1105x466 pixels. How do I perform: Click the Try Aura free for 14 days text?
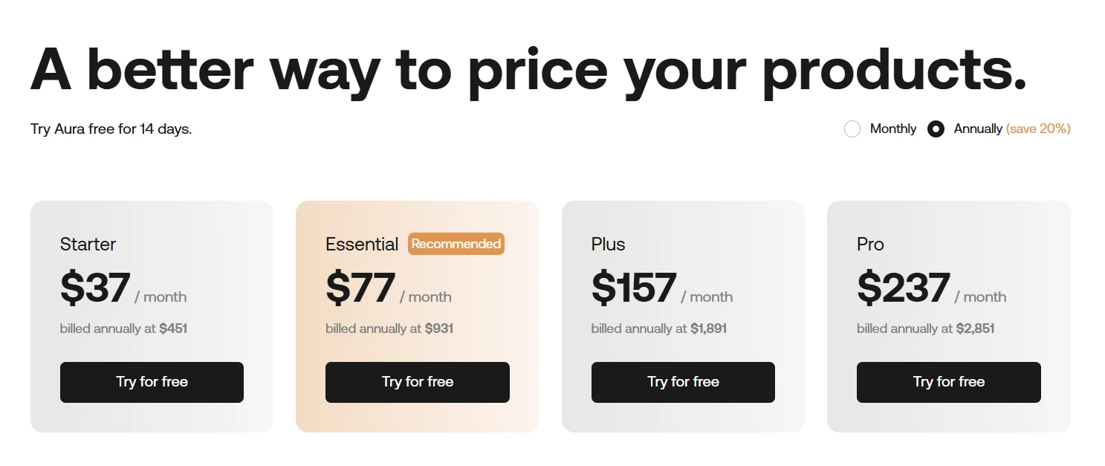click(x=110, y=129)
